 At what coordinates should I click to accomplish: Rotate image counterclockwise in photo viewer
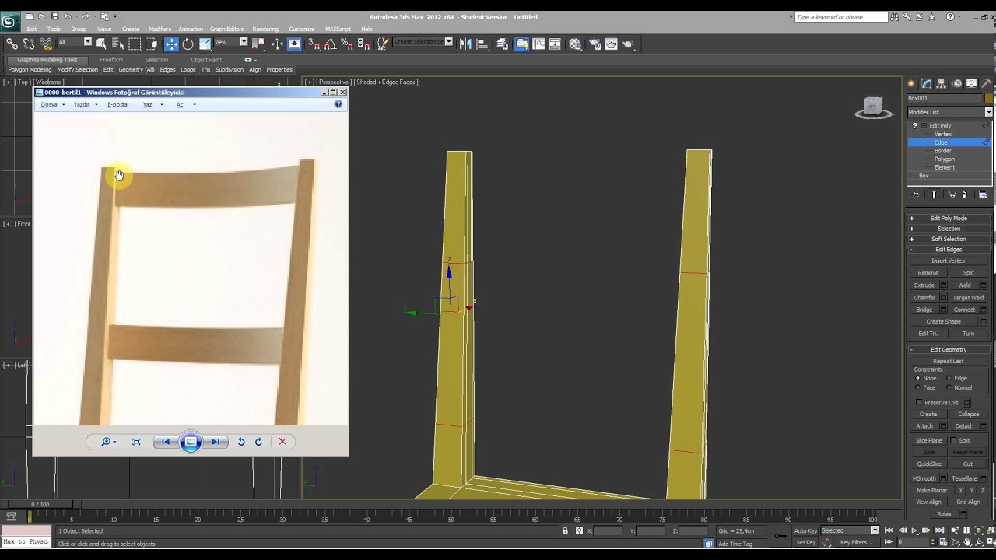(241, 442)
